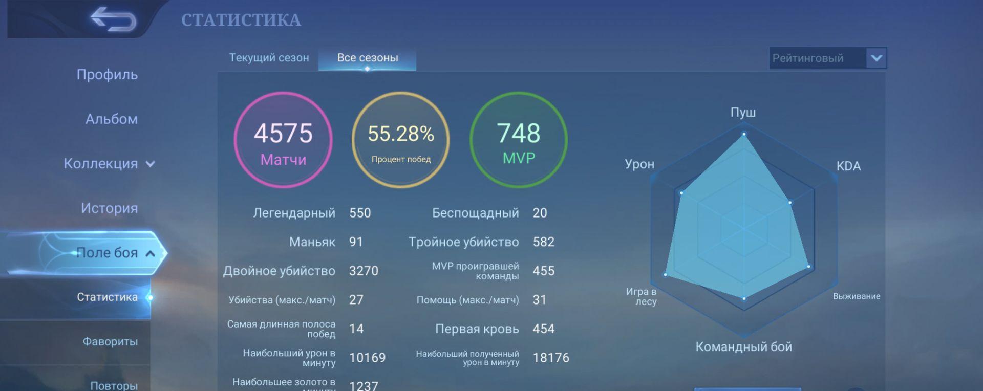Select the Статистика submenu item
Viewport: 983px width, 391px height.
pos(107,297)
